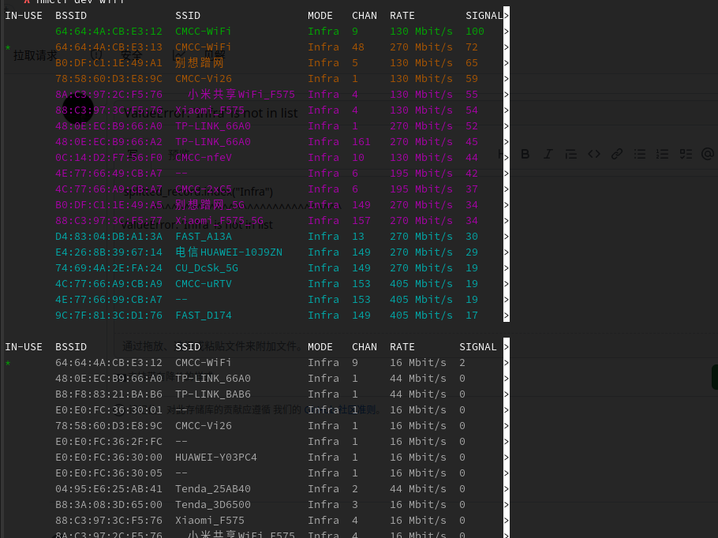Insert a bulleted list
Screen dimensions: 718x538
(640, 154)
